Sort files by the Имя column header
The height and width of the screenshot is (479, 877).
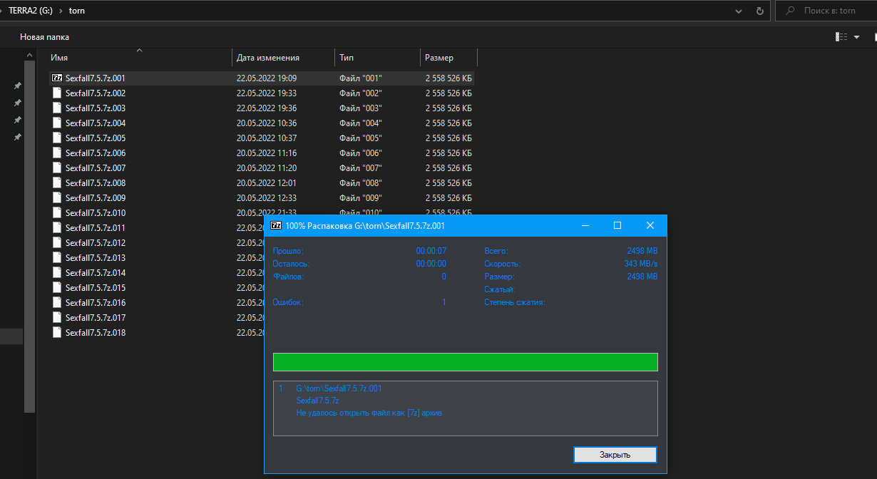click(x=60, y=58)
